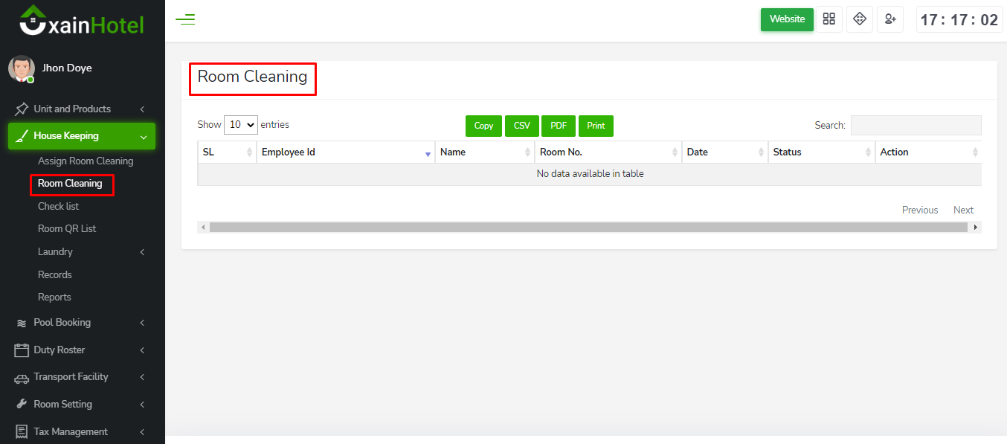
Task: Open the entries per page dropdown
Action: coord(240,125)
